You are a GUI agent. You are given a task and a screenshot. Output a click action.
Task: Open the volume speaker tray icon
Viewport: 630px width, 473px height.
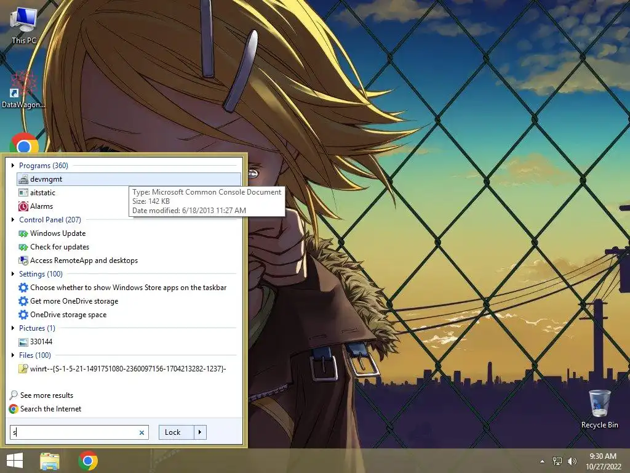click(572, 461)
